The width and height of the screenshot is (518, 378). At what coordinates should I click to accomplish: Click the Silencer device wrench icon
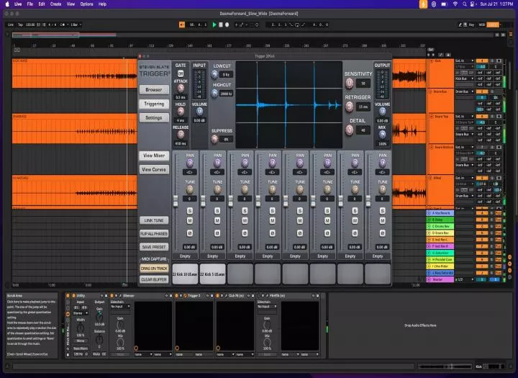(120, 296)
